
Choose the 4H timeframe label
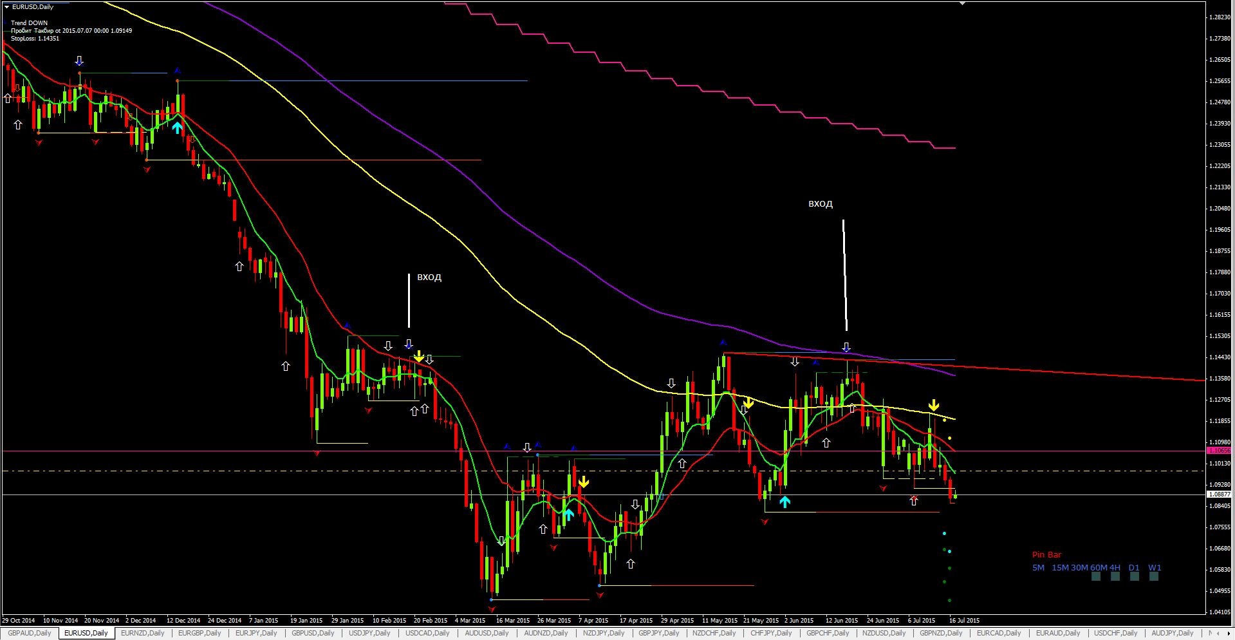click(x=1115, y=568)
